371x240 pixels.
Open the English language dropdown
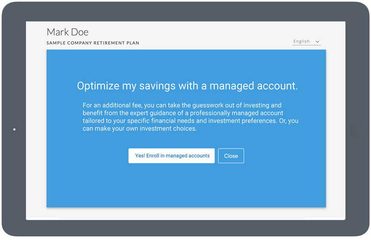pos(307,41)
